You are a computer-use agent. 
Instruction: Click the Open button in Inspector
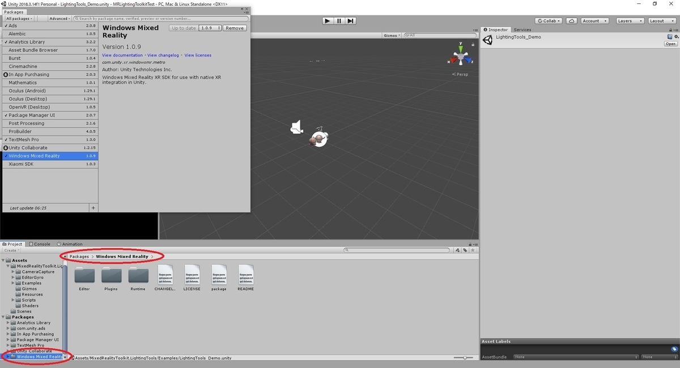pos(671,44)
